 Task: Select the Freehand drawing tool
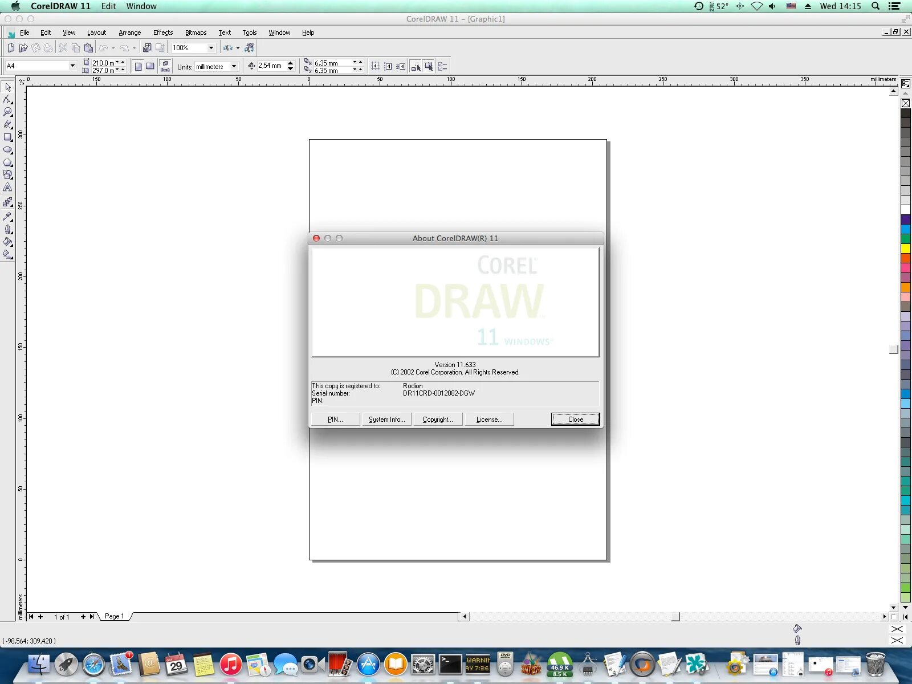[8, 125]
